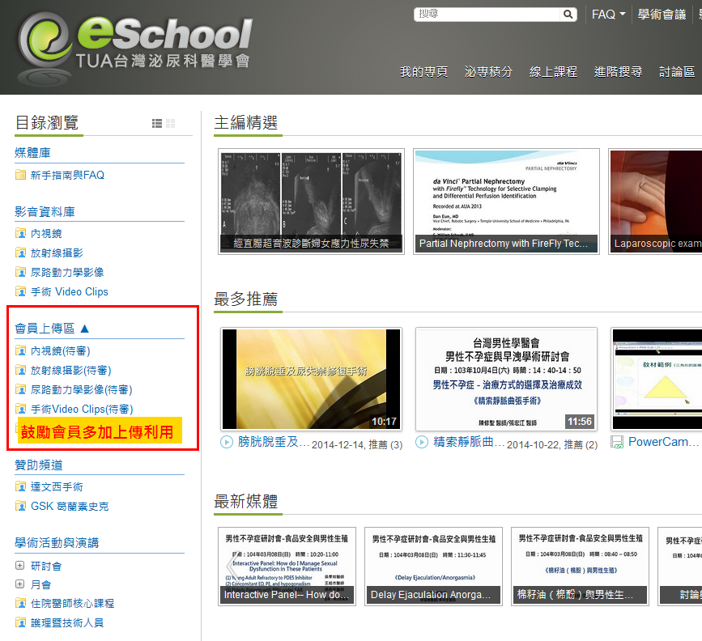Click folder icon beside 內視鏡
The height and width of the screenshot is (641, 702).
(x=20, y=233)
